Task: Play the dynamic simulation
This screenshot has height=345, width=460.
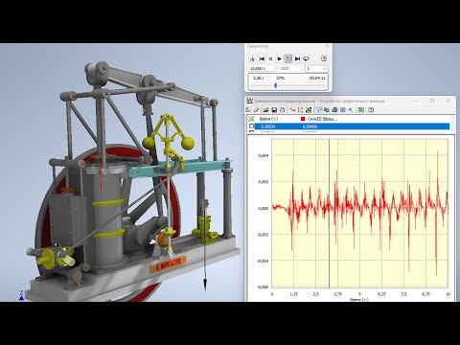Action: [279, 58]
